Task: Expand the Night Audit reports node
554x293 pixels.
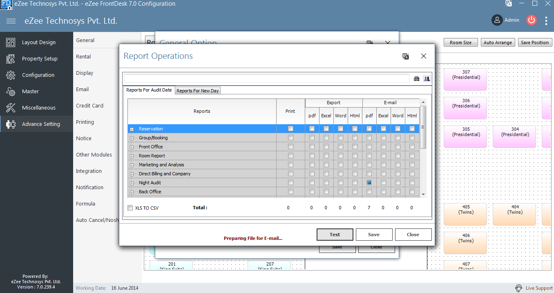Action: tap(132, 183)
